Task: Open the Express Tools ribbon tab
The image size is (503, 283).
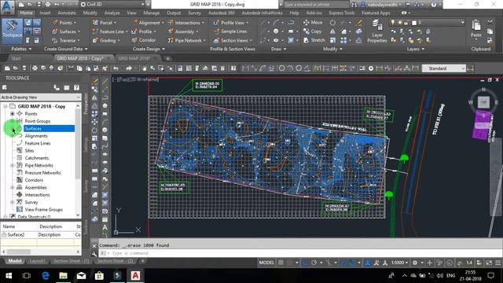Action: [x=342, y=13]
